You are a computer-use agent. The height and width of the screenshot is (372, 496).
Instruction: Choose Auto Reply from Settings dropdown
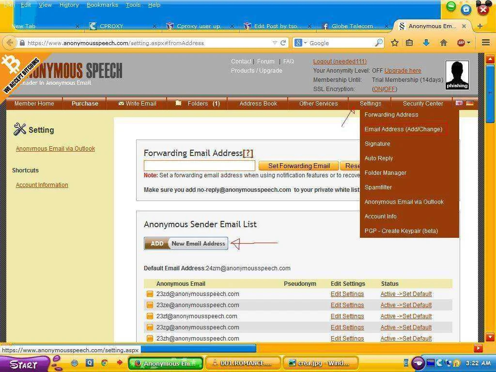pyautogui.click(x=379, y=158)
